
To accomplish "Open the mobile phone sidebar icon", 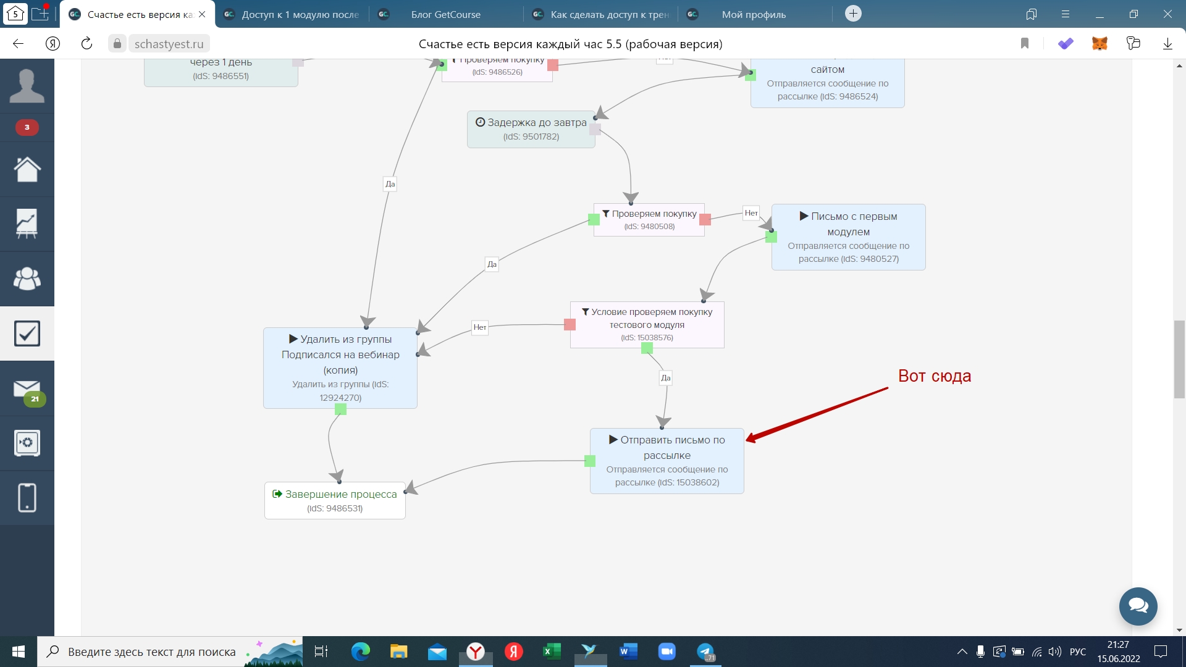I will coord(27,498).
